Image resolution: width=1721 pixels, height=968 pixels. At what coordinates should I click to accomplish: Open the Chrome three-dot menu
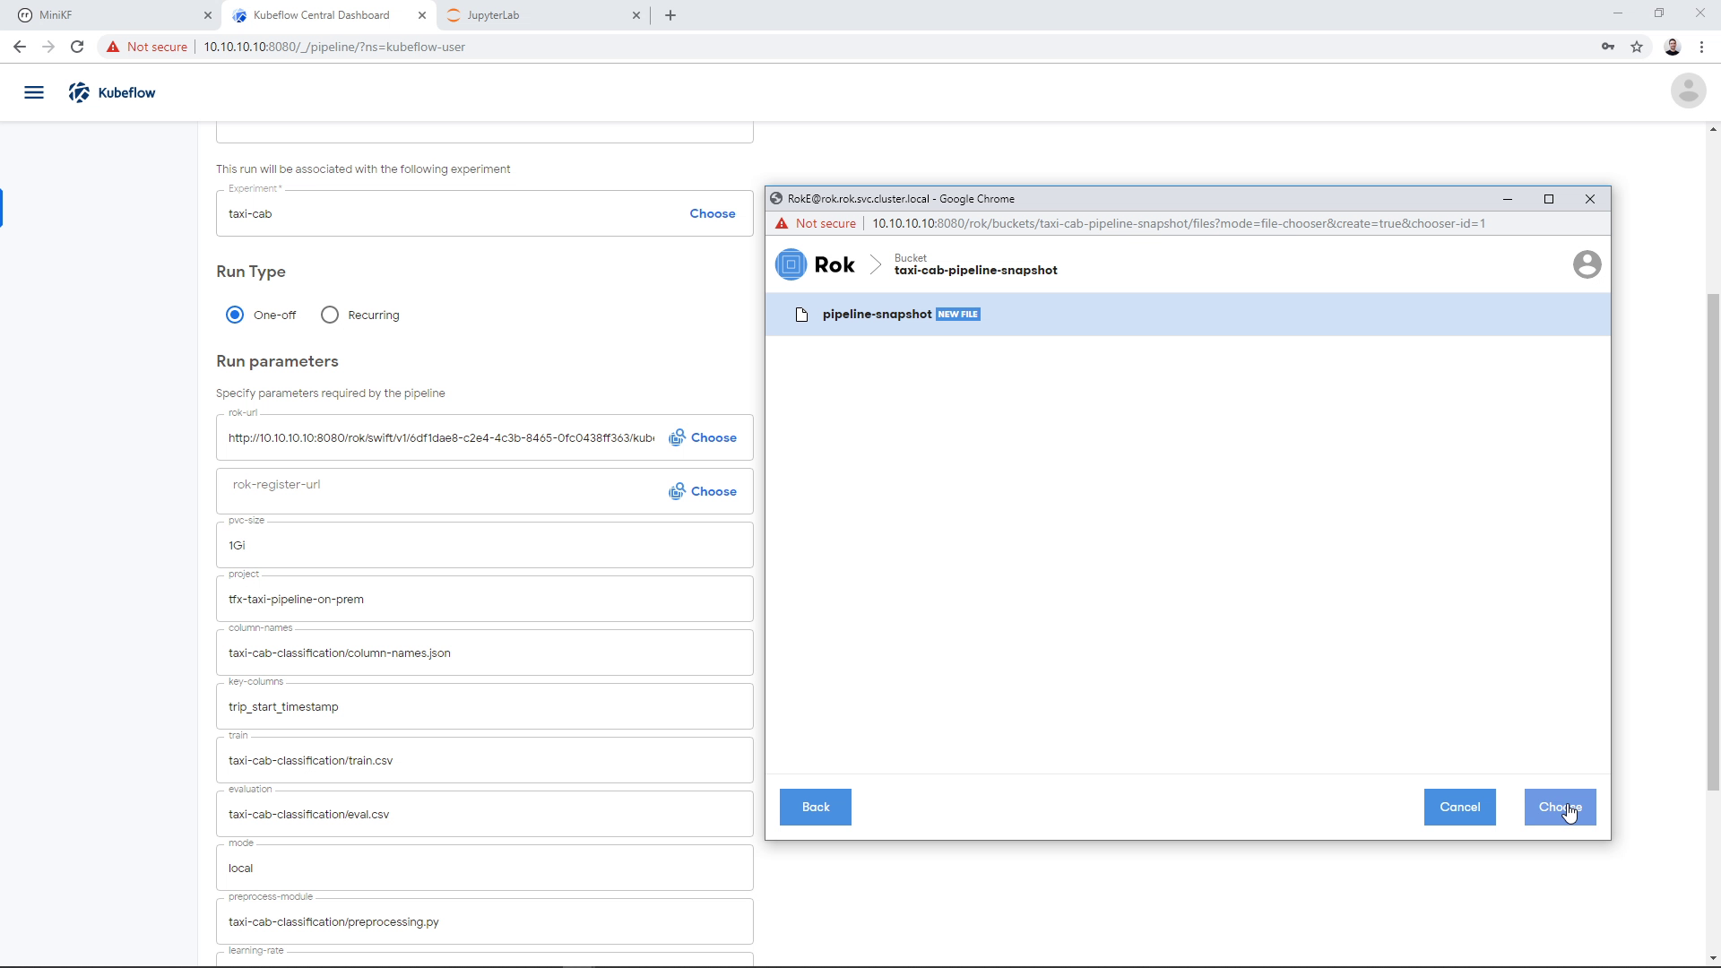click(1701, 47)
